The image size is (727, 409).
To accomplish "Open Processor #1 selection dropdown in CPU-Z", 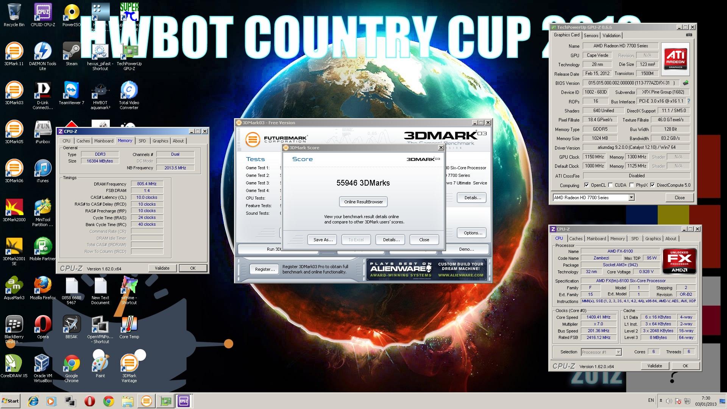I will click(x=618, y=352).
